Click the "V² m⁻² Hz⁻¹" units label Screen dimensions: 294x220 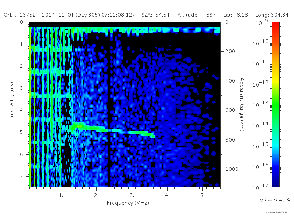(x=275, y=200)
